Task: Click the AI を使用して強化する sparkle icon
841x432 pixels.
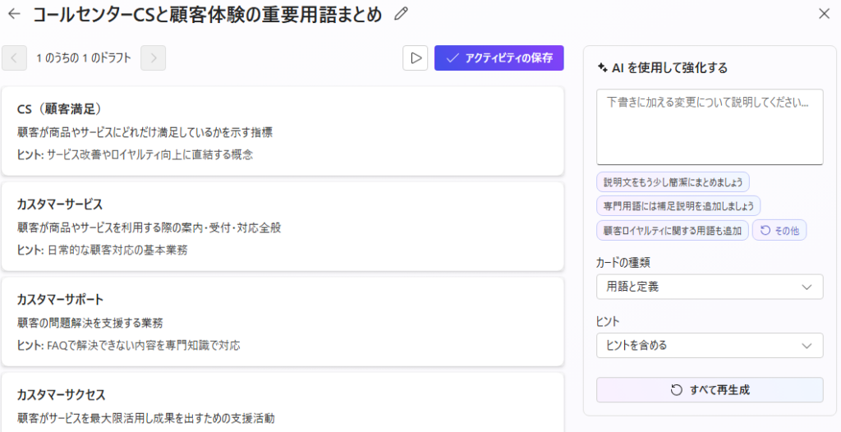Action: (x=603, y=68)
